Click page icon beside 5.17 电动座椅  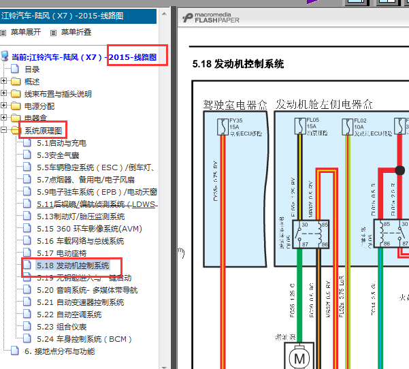(27, 253)
